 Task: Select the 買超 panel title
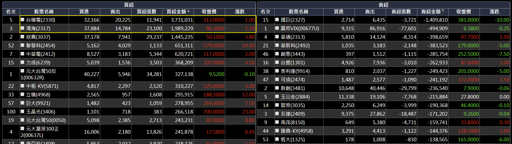coord(129,5)
